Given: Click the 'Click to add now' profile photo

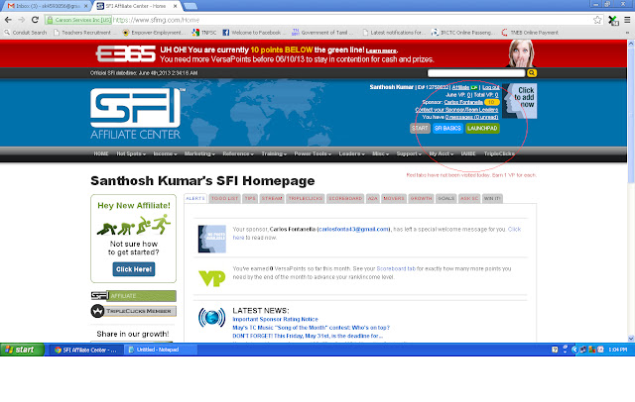Looking at the screenshot, I should tap(519, 101).
